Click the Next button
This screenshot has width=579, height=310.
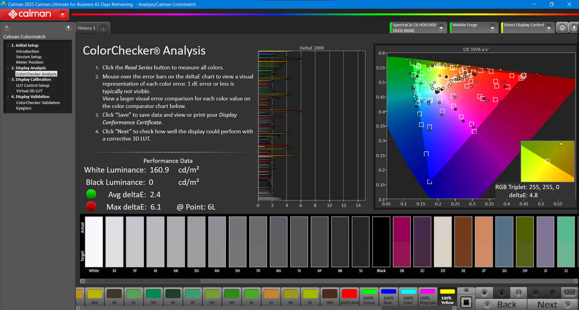552,304
